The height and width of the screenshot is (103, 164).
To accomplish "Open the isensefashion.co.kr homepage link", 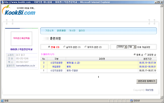I will pyautogui.click(x=25, y=66).
